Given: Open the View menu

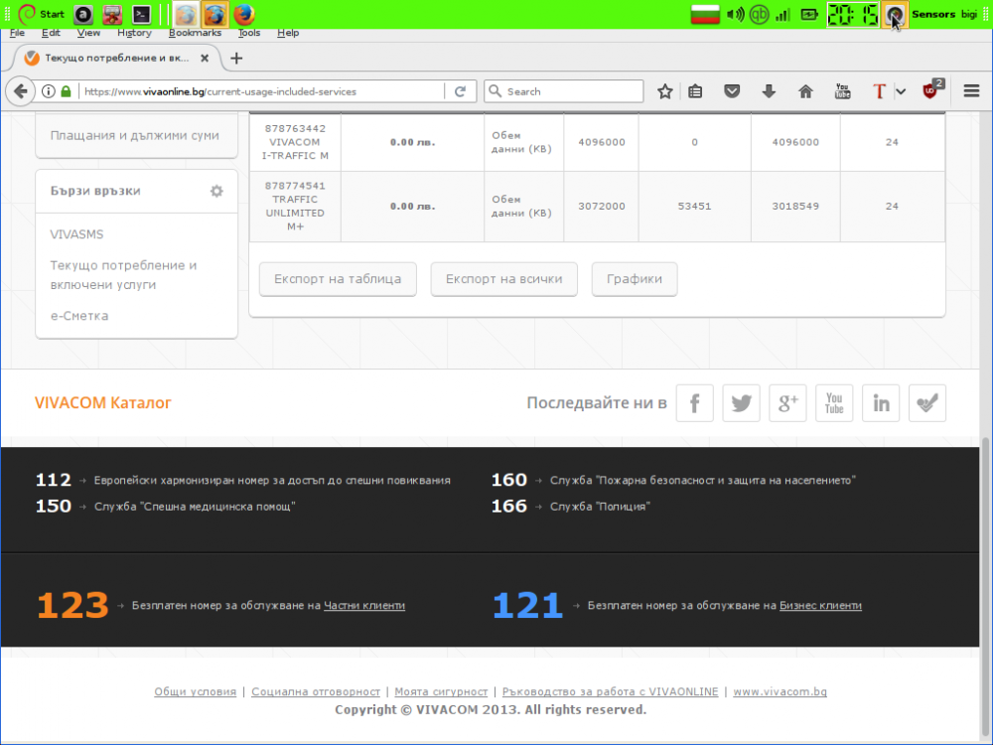Looking at the screenshot, I should (88, 33).
